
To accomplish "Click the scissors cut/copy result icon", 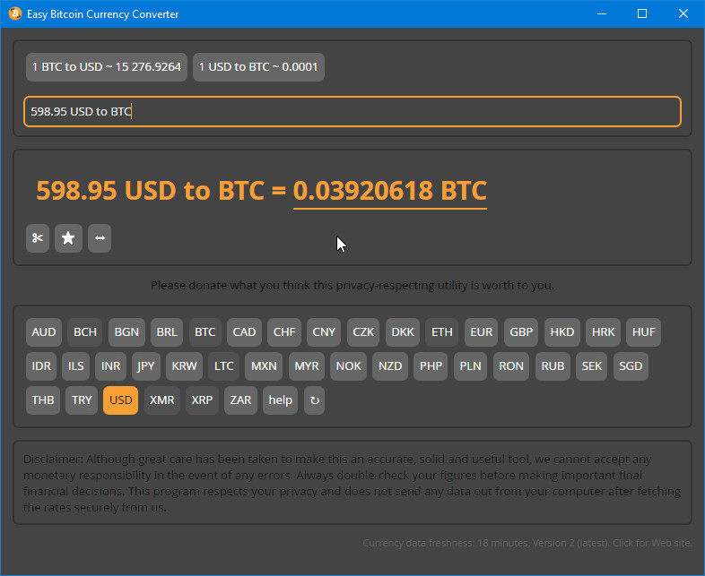I will tap(38, 238).
